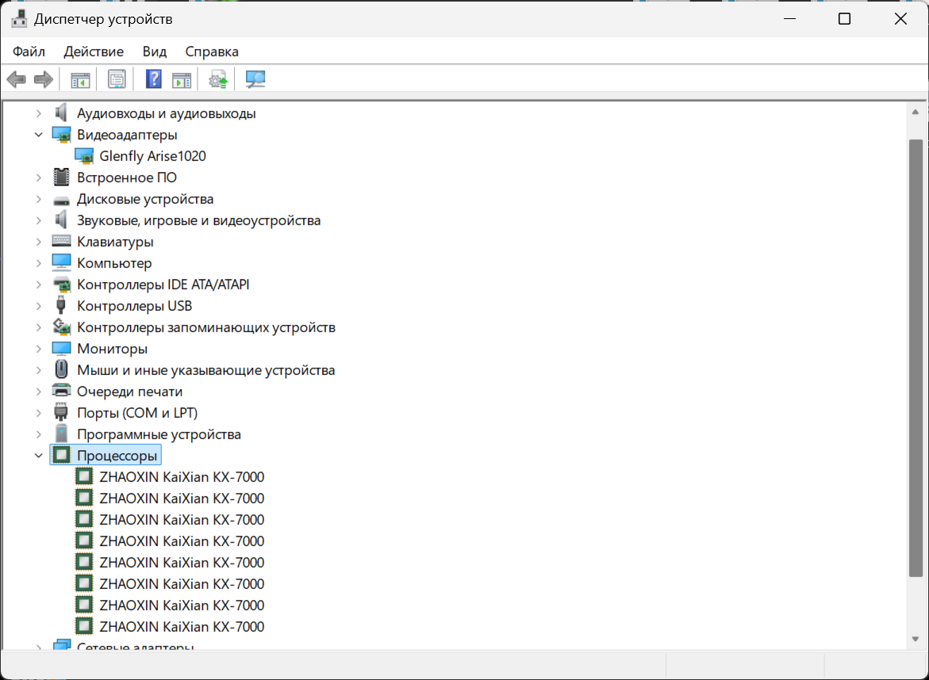929x680 pixels.
Task: Select the Glenfly Arise1020 device label
Action: [153, 156]
